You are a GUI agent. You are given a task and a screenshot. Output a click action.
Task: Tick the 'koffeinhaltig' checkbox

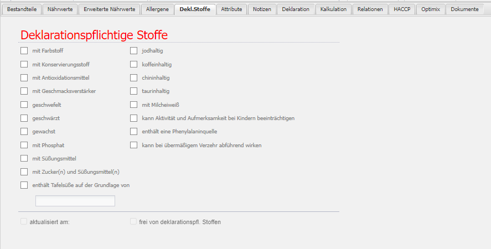click(x=133, y=64)
